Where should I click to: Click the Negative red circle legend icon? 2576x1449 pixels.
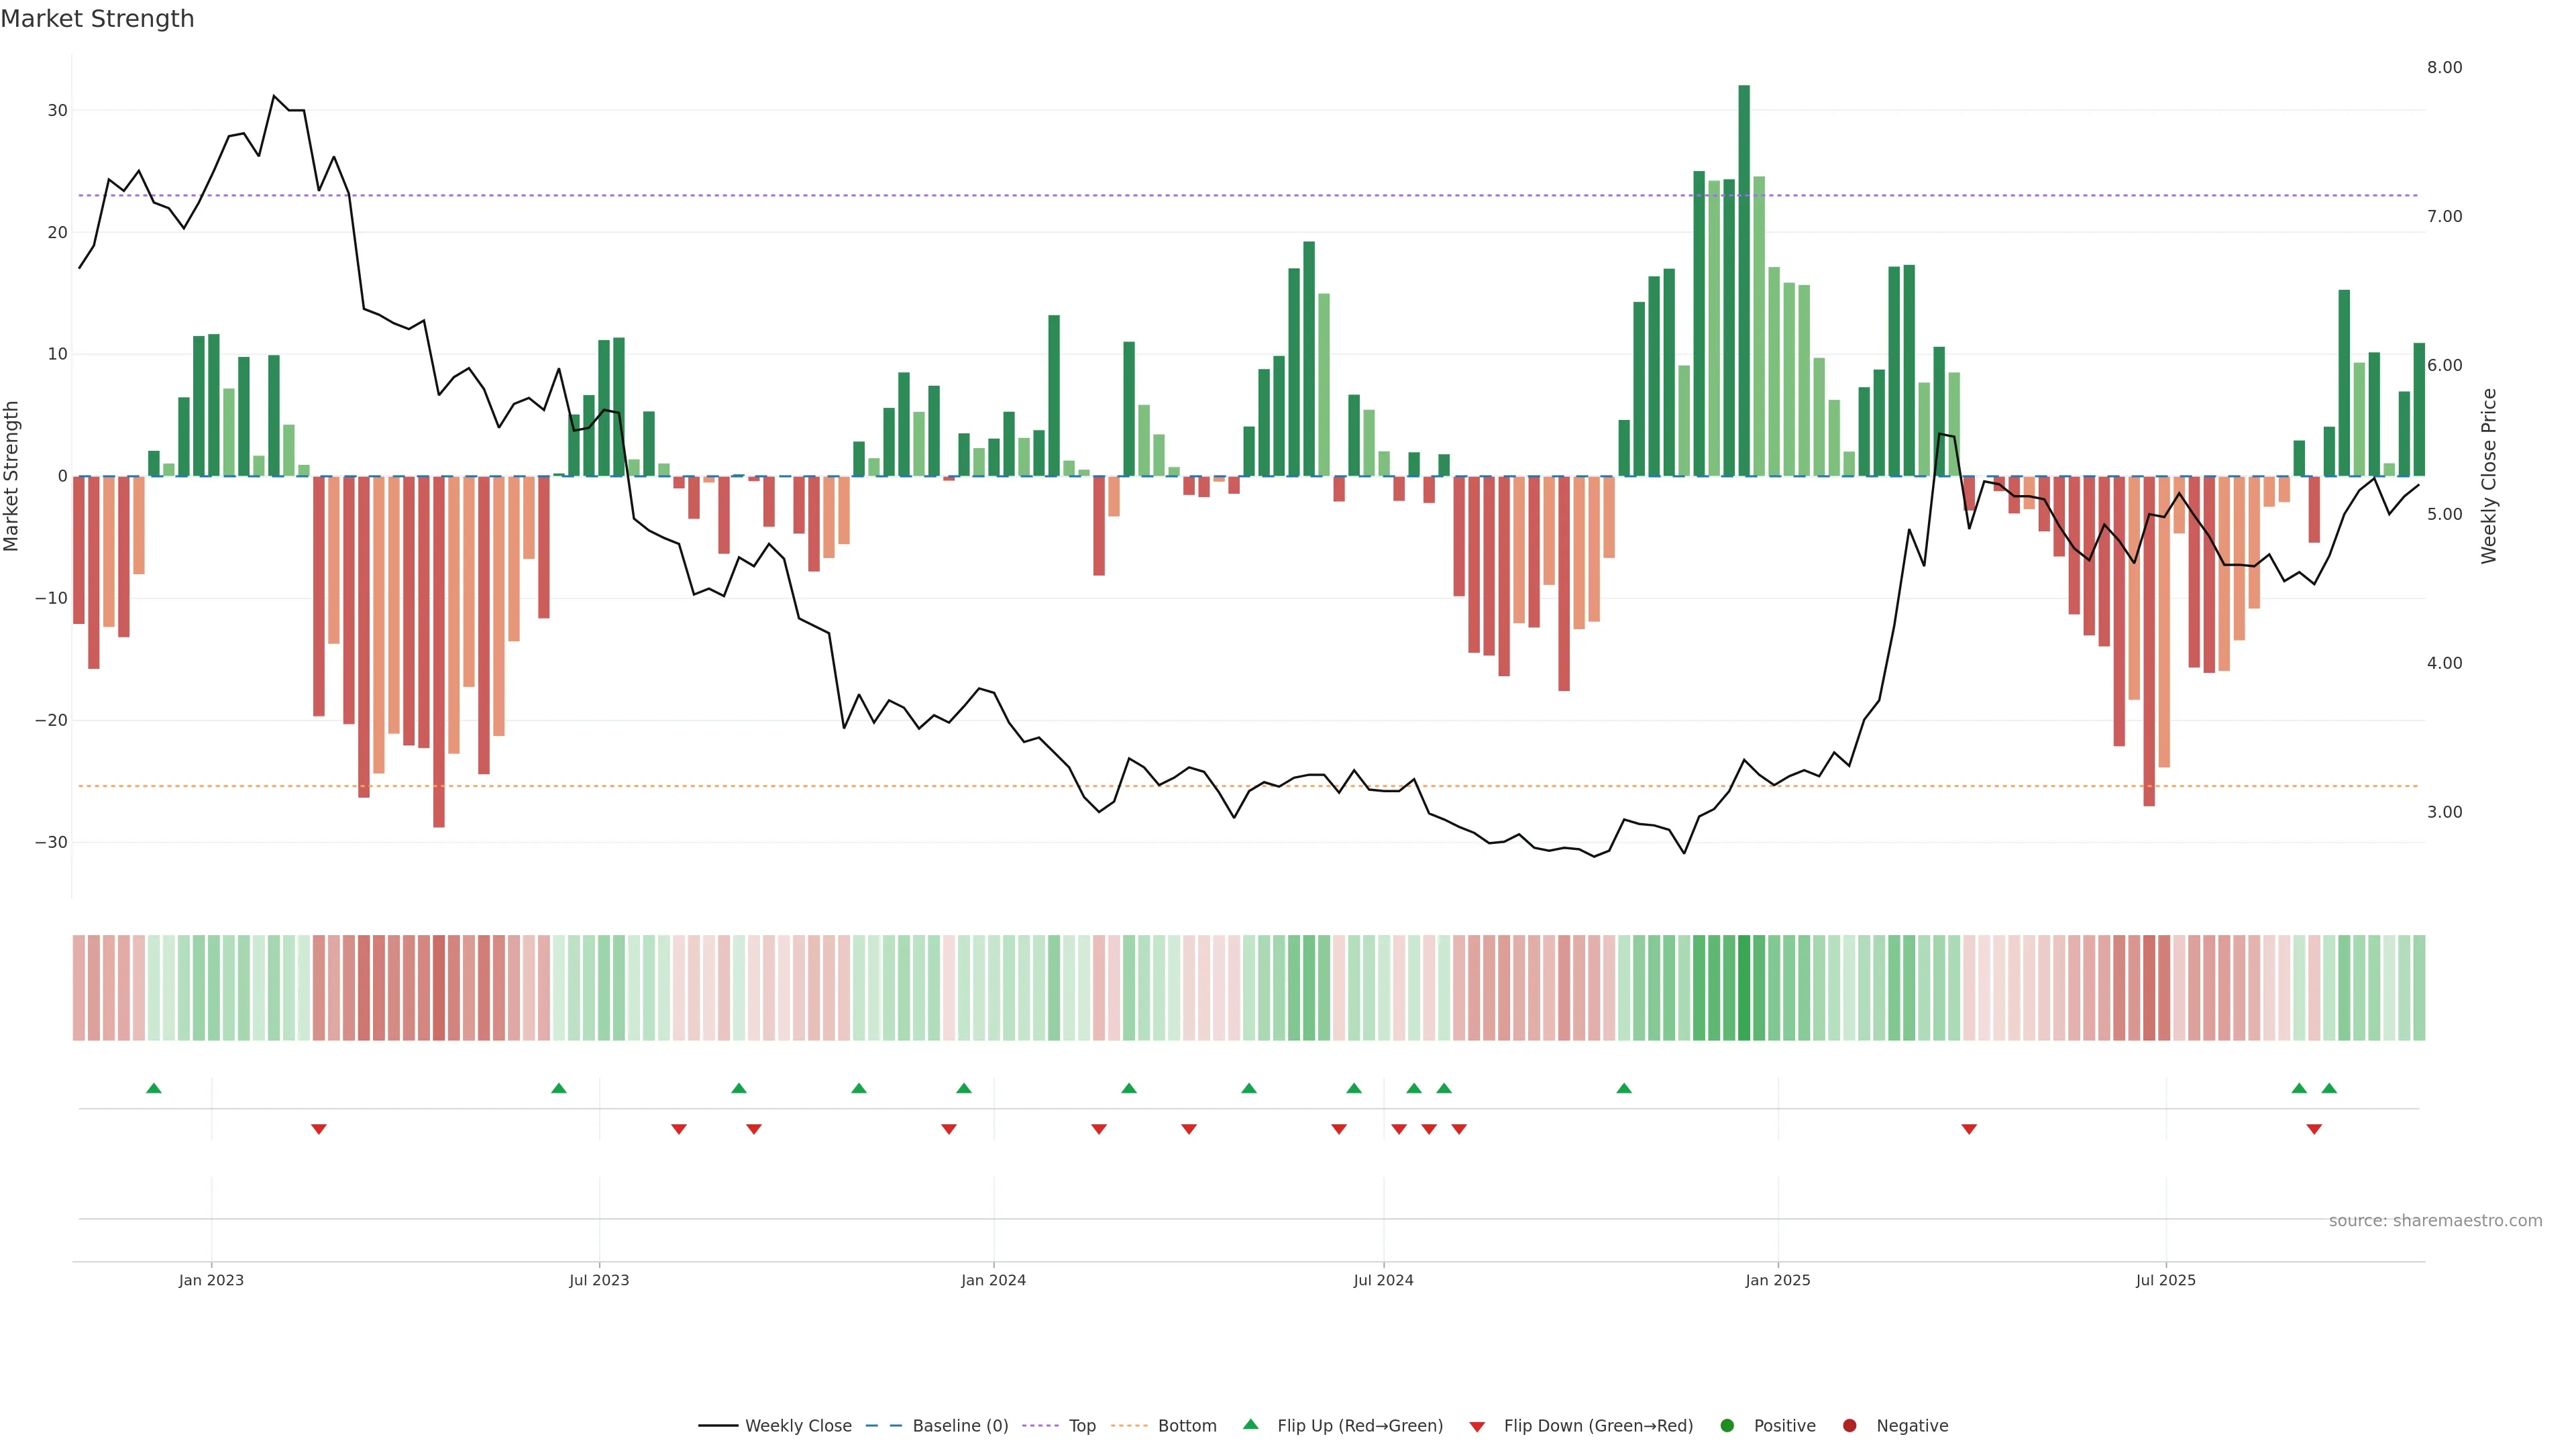click(x=1849, y=1426)
